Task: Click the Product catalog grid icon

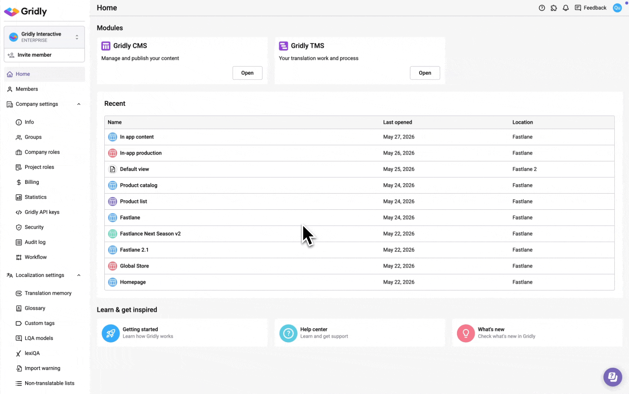Action: point(112,185)
